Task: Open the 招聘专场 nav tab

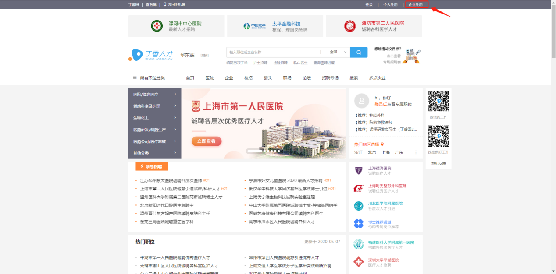Action: 330,78
